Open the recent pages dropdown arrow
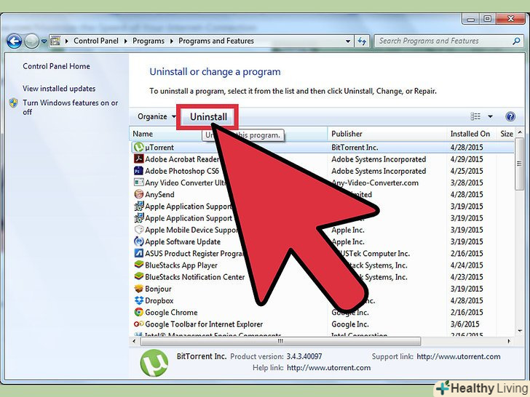The width and height of the screenshot is (530, 397). point(44,41)
